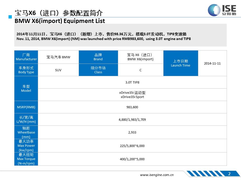Click the page number 2 in the footer
The image size is (241, 180).
click(x=229, y=174)
